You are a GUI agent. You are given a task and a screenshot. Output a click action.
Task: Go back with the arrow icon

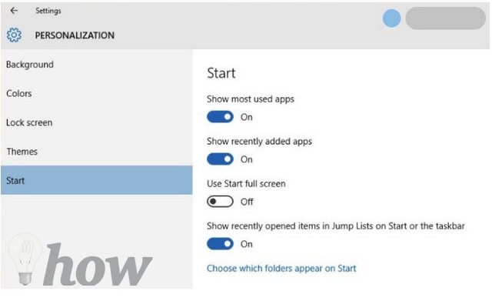(x=14, y=11)
